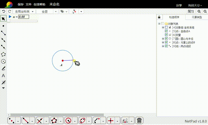Click the n variable slider handle
The width and height of the screenshot is (208, 125).
click(8, 21)
